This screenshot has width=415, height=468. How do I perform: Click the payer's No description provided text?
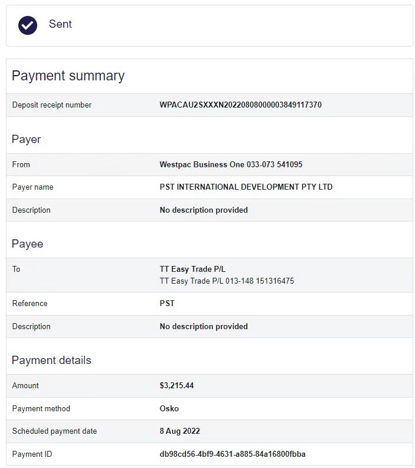[x=204, y=210]
